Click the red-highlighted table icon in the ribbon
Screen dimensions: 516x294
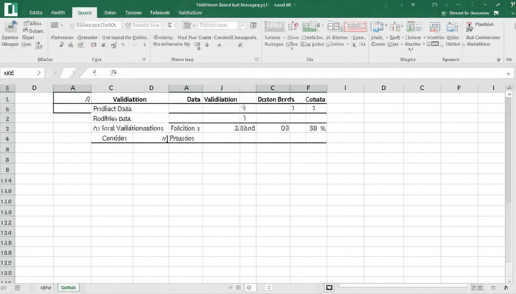pyautogui.click(x=355, y=26)
